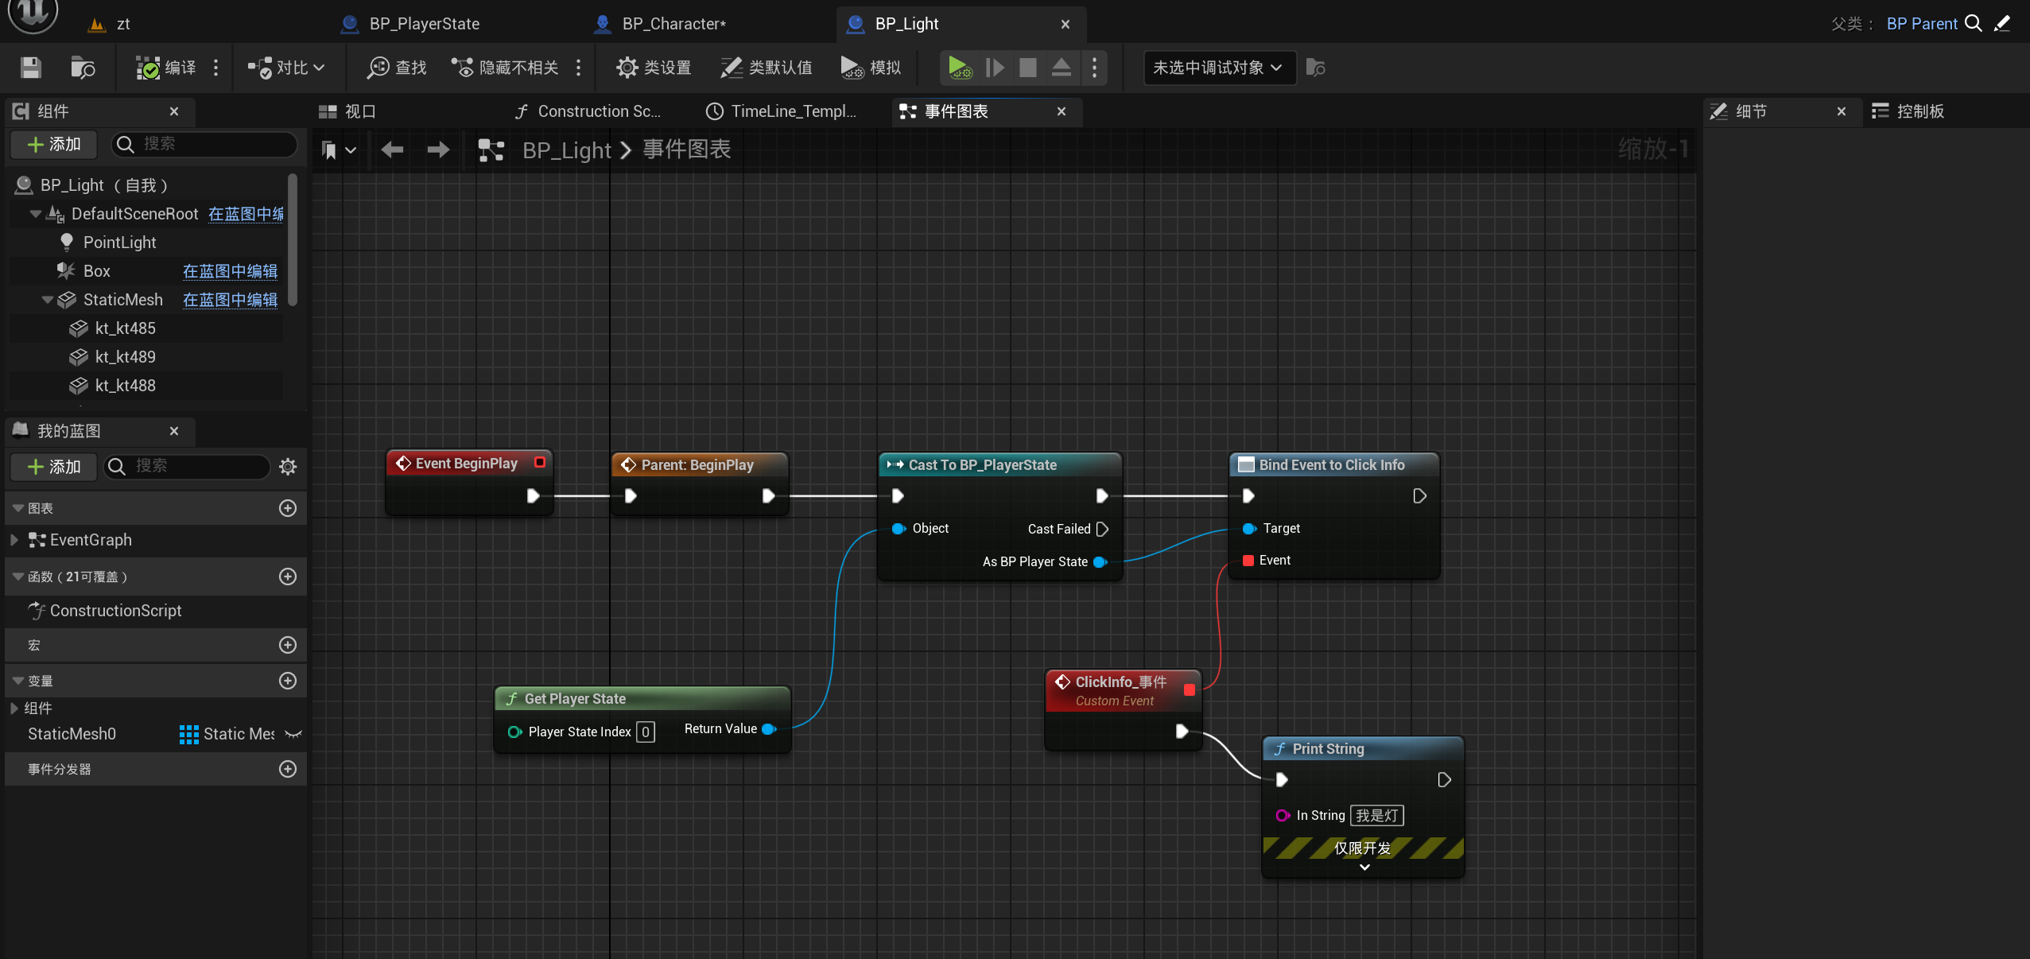Click the Player State Index value box
This screenshot has width=2030, height=959.
646,732
